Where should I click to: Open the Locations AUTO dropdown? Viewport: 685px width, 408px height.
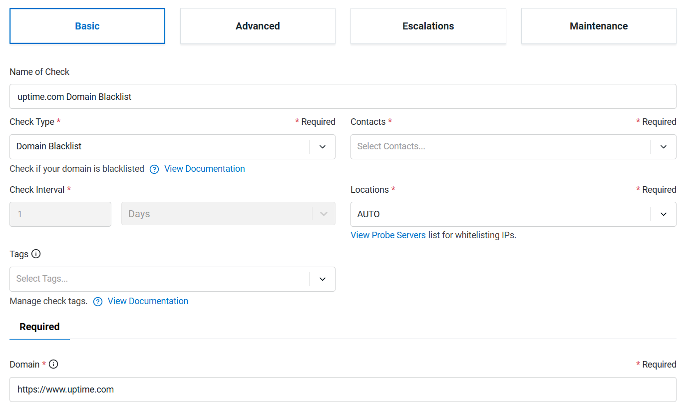coord(513,214)
